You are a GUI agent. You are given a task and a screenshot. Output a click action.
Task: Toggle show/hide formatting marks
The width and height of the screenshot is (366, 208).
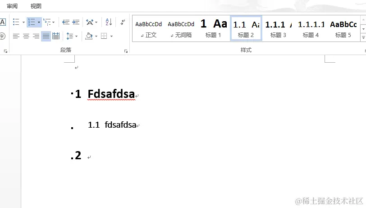(123, 22)
